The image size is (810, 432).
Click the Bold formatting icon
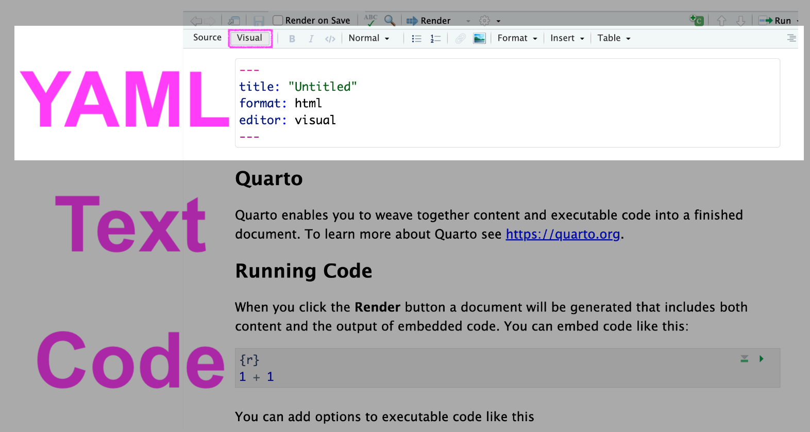(292, 39)
